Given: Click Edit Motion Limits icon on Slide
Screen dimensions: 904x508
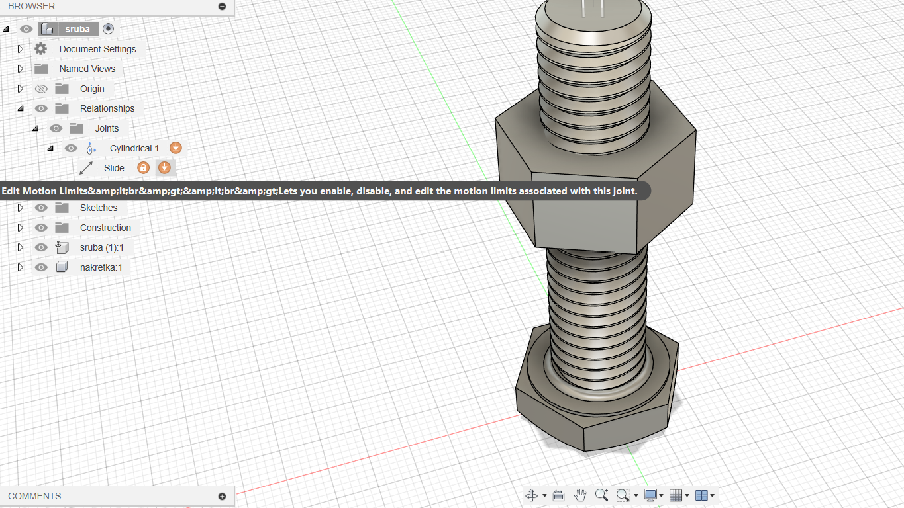Looking at the screenshot, I should (x=164, y=168).
